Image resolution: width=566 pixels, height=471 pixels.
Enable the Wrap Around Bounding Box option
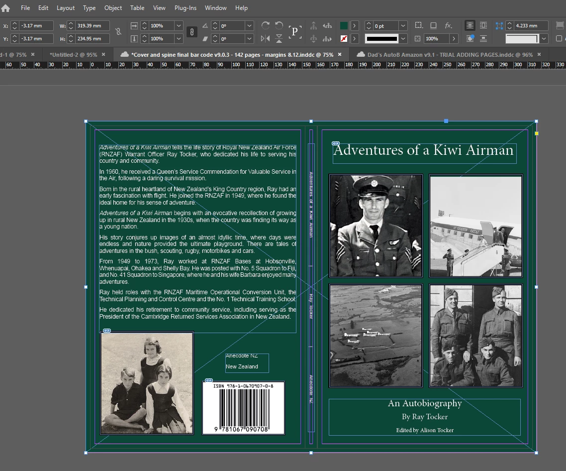point(483,25)
